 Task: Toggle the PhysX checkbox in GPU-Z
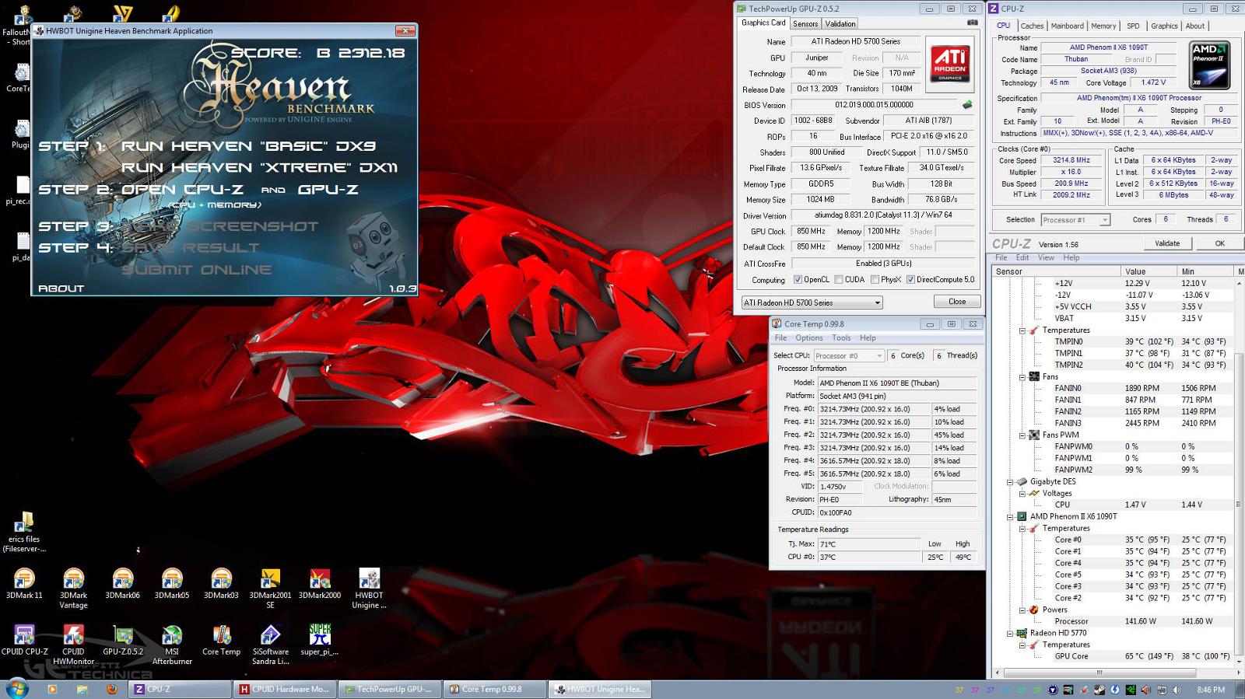[x=875, y=280]
